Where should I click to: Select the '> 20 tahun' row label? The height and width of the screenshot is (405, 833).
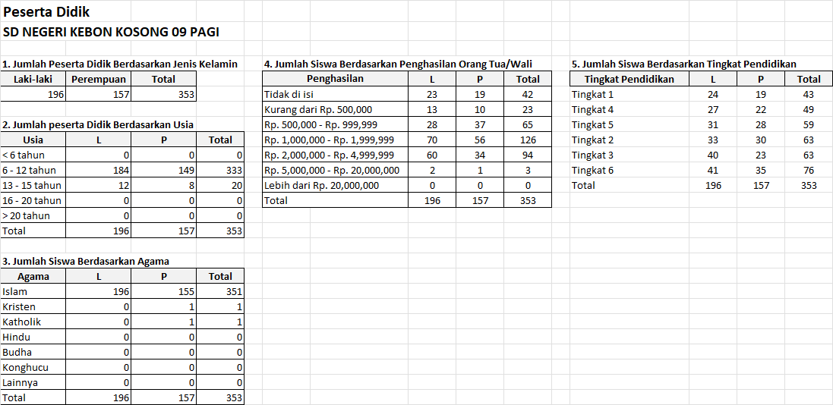pos(33,215)
